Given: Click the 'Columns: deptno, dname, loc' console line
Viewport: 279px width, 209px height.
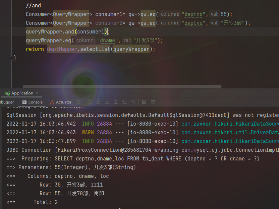Looking at the screenshot, I should 58,176.
